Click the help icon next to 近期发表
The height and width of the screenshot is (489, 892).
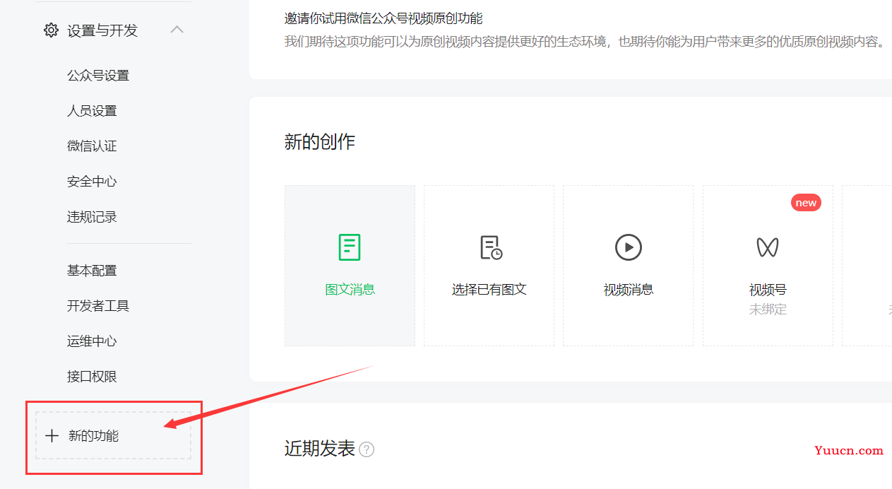[367, 449]
